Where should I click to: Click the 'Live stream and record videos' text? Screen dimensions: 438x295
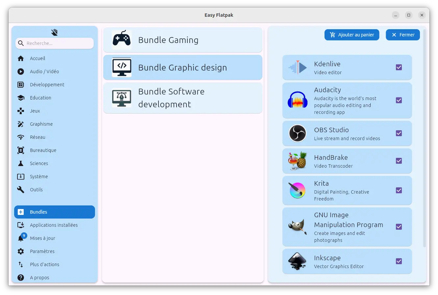point(347,138)
